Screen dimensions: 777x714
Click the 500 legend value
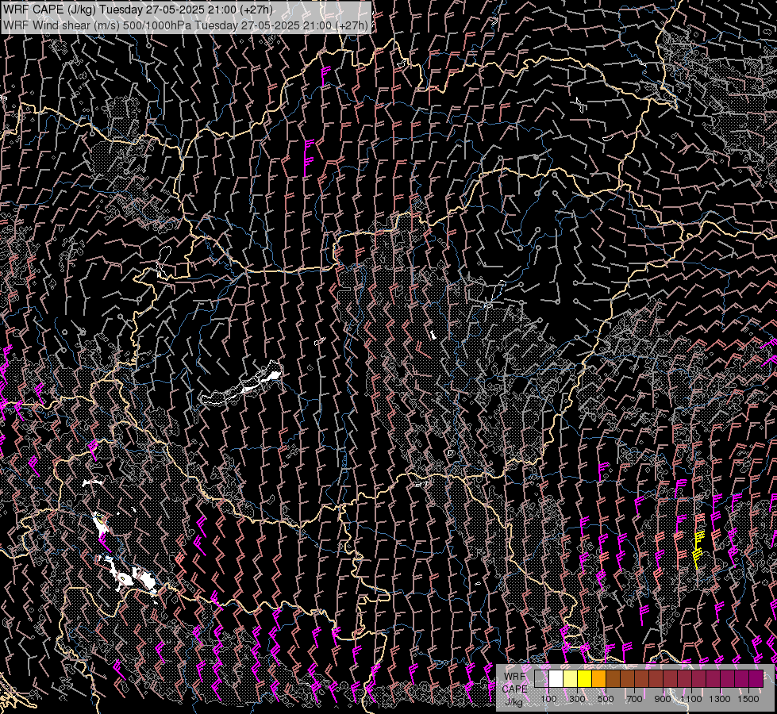point(606,699)
